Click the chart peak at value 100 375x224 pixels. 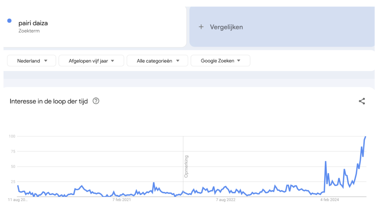click(x=366, y=136)
